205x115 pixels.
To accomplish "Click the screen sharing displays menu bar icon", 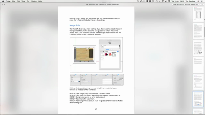I will (x=141, y=1).
